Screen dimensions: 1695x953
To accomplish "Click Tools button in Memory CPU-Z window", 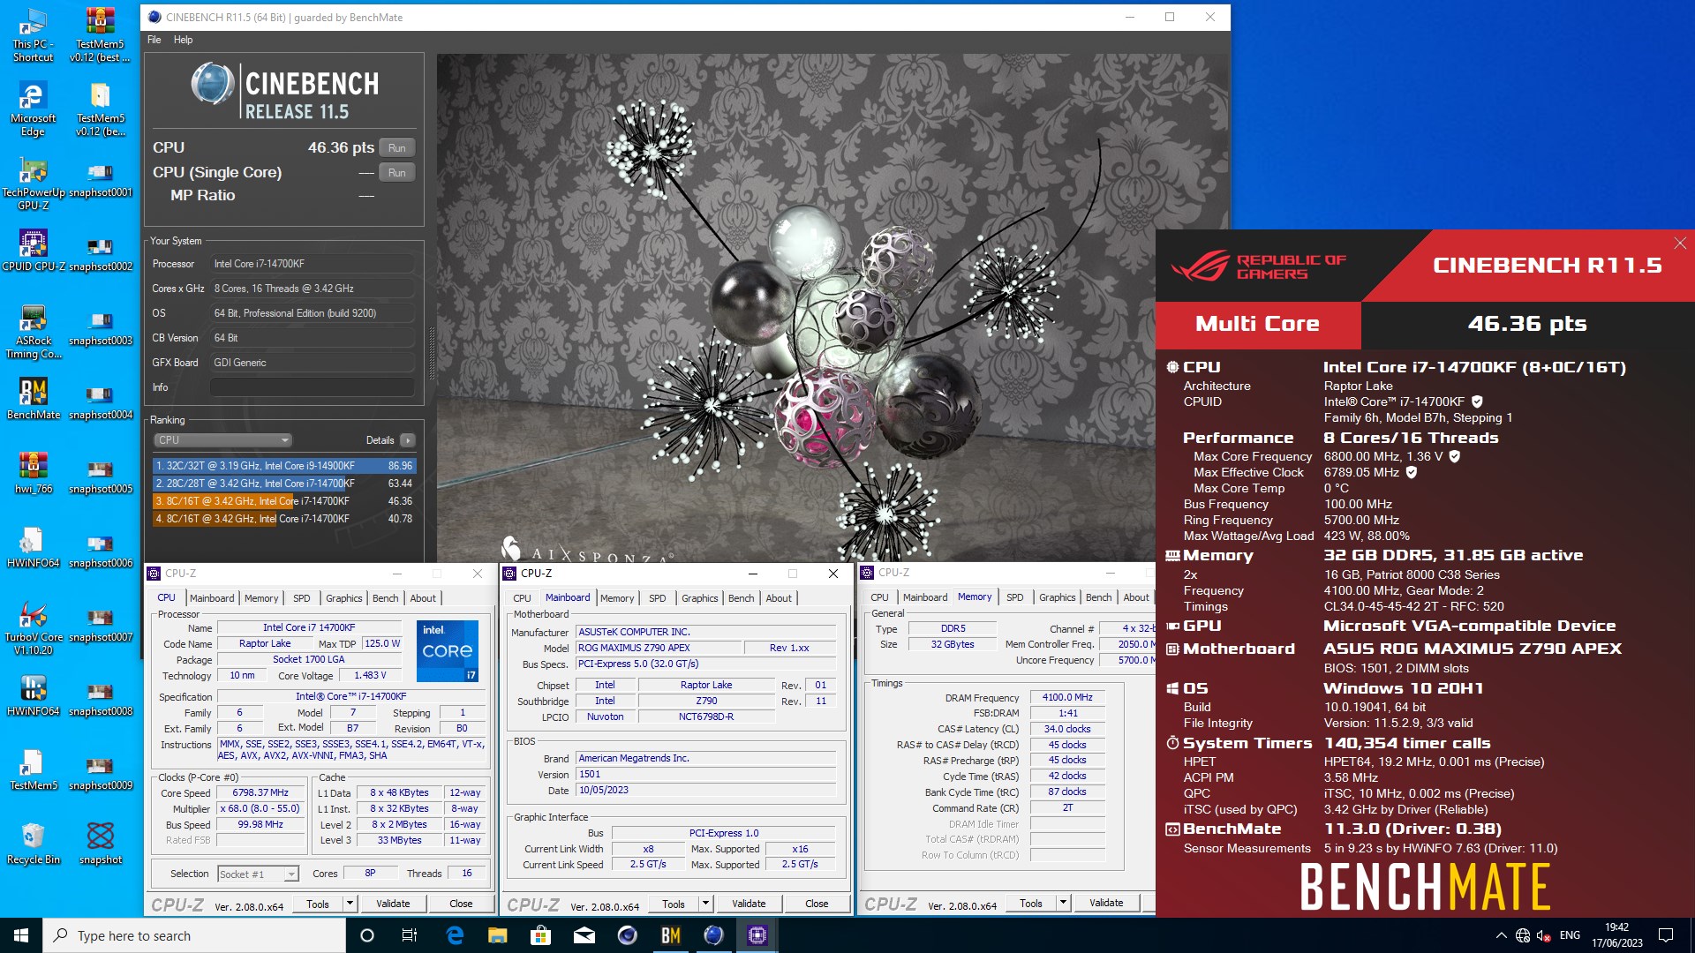I will pos(1030,904).
